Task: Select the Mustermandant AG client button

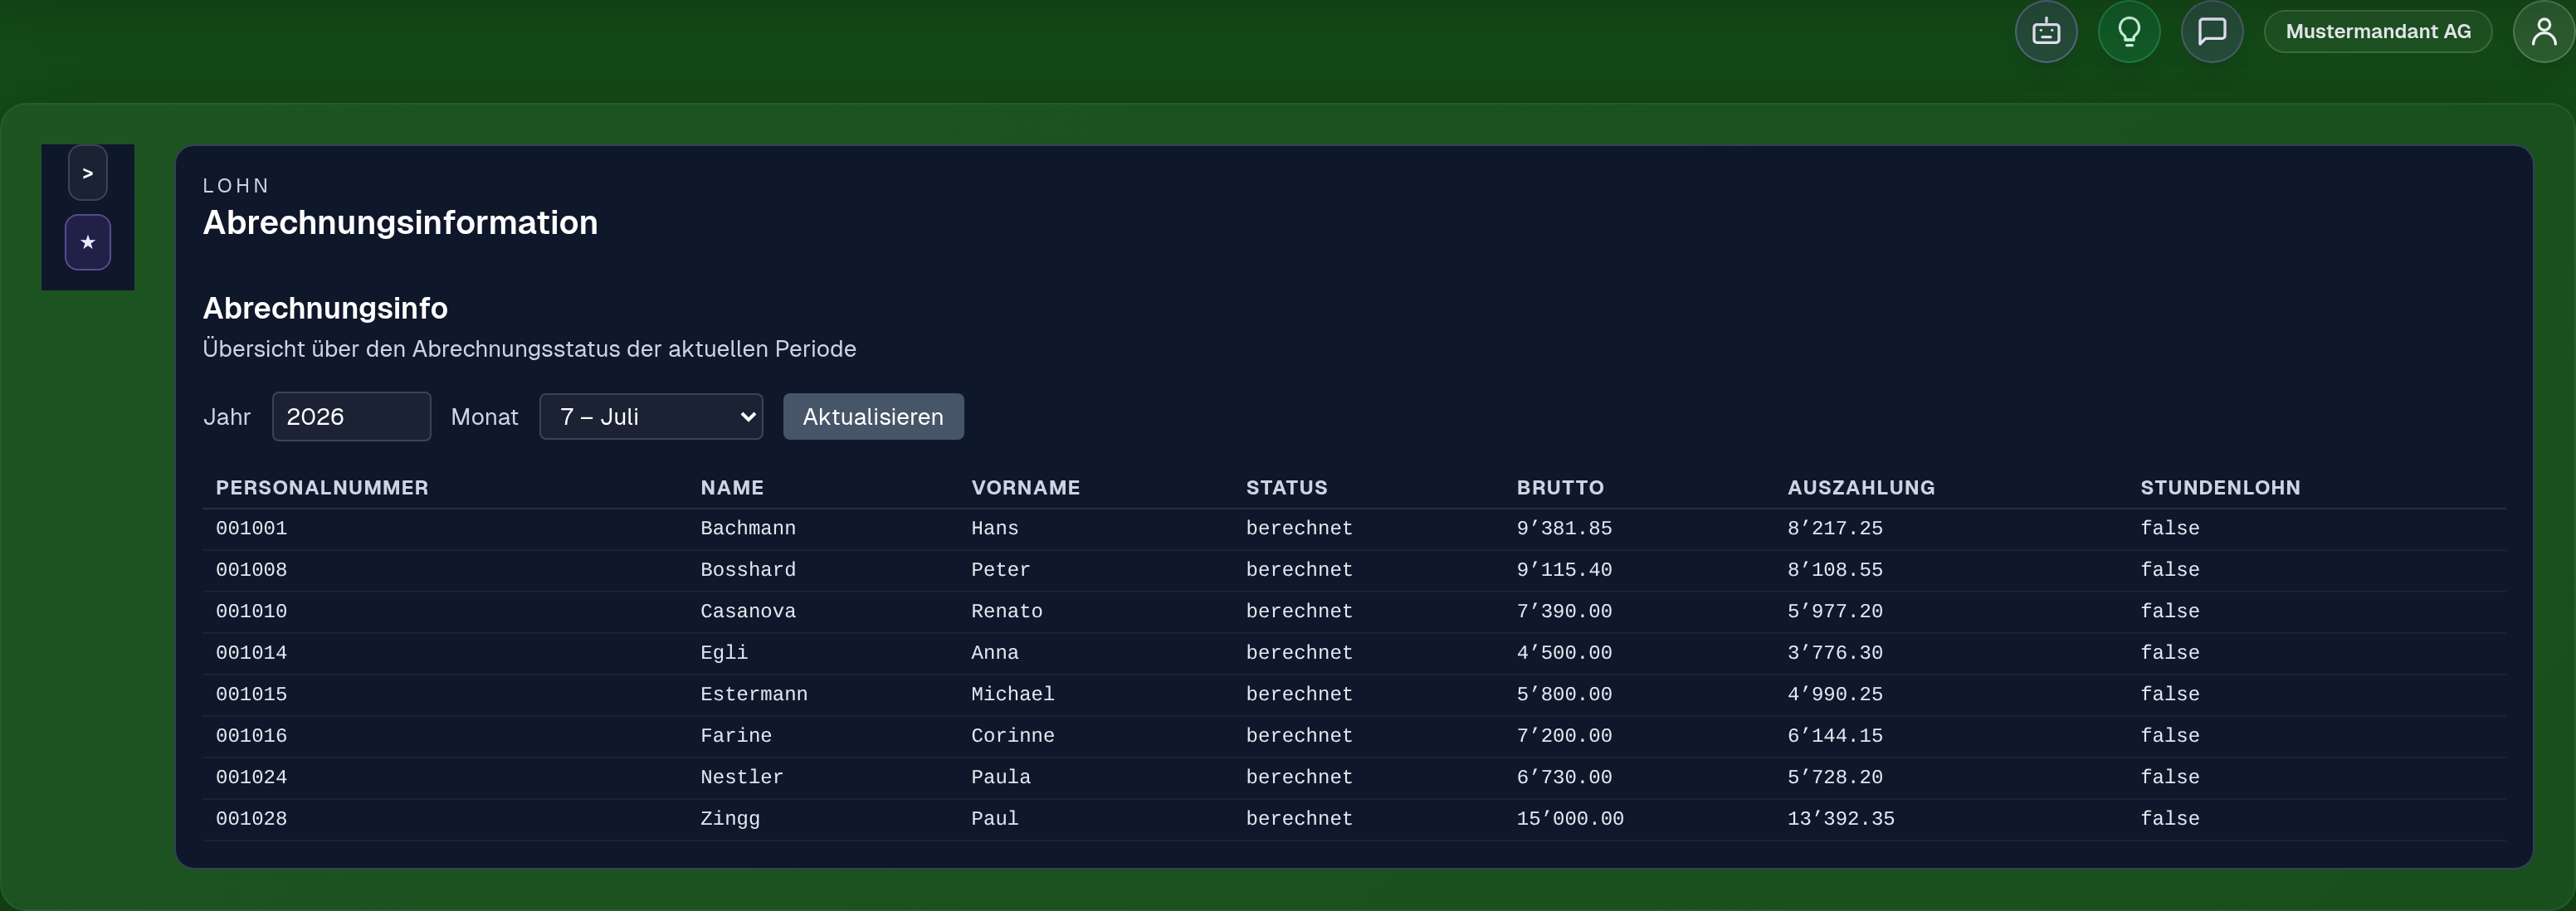Action: (x=2377, y=32)
